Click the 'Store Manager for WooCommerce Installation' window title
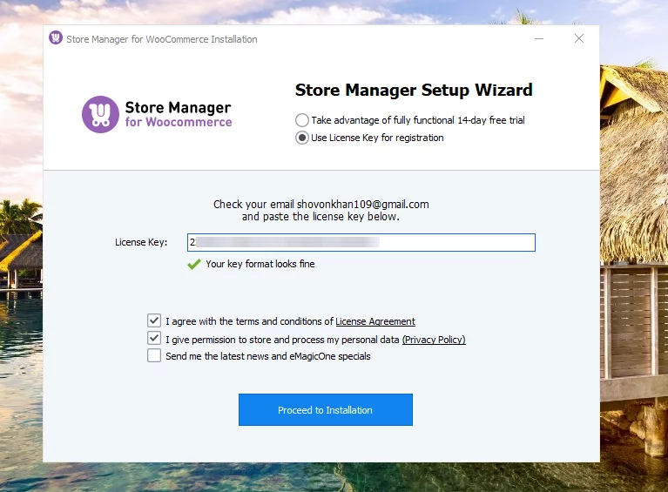 162,39
